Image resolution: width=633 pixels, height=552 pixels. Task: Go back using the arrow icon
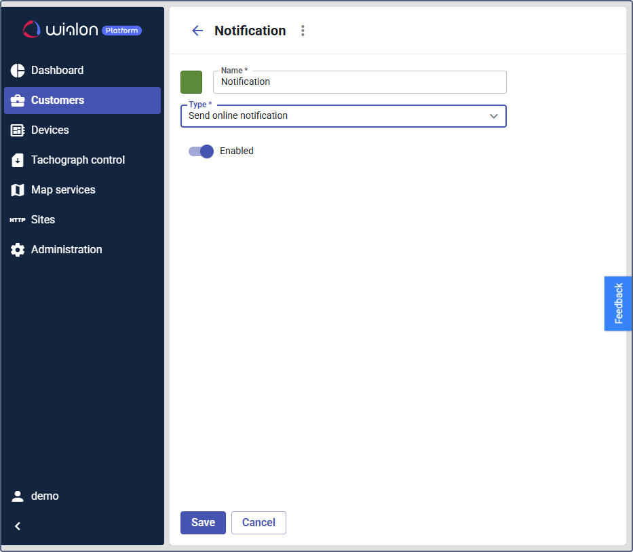pyautogui.click(x=197, y=31)
